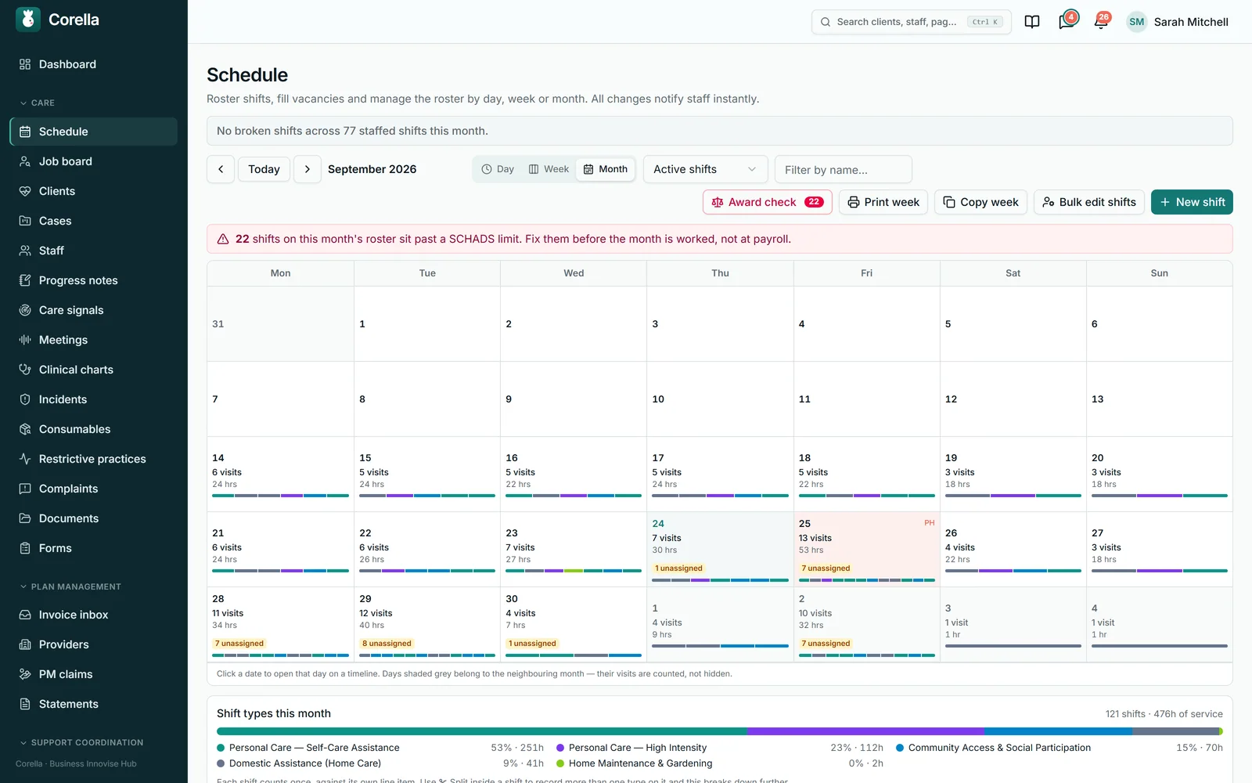Open Job board in sidebar
1252x783 pixels.
click(x=94, y=161)
